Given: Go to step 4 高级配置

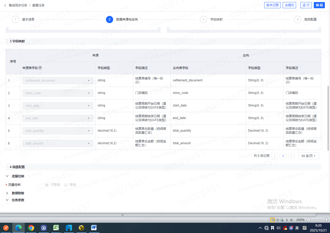Looking at the screenshot, I should point(298,20).
